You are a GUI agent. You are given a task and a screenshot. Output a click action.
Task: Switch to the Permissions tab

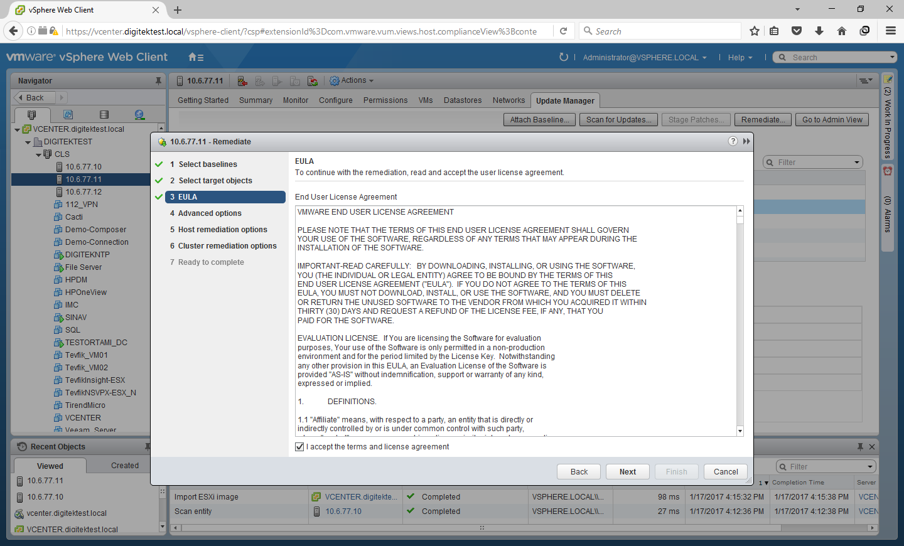point(385,100)
